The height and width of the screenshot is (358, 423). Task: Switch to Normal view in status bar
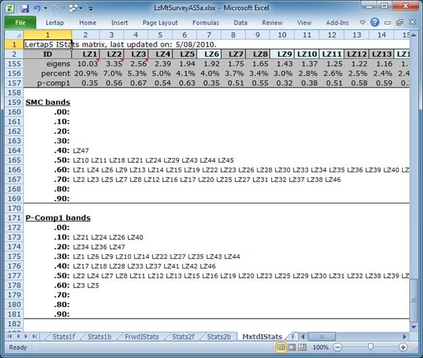[281, 347]
